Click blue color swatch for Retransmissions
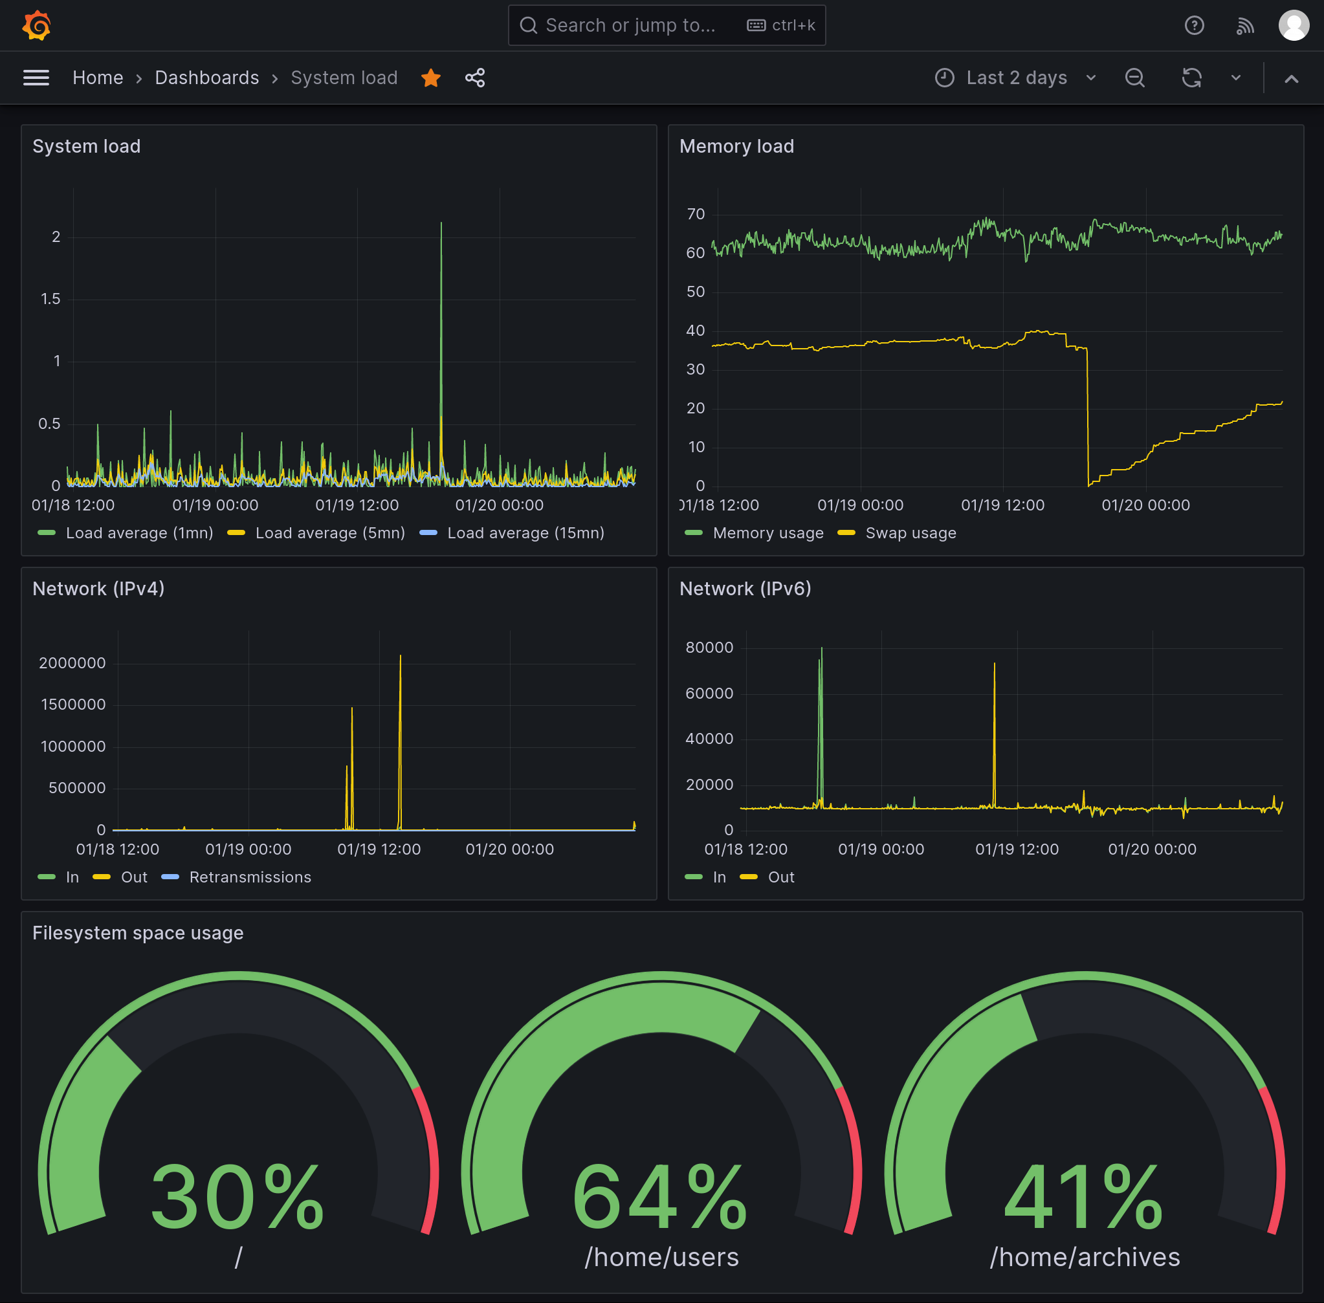Screen dimensions: 1324x1303 click(x=170, y=877)
